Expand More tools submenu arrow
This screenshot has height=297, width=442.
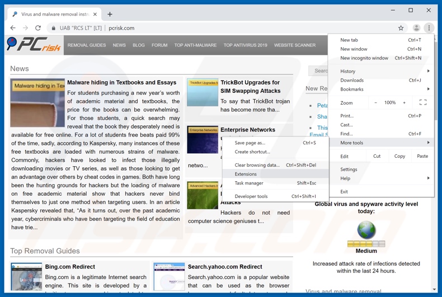(x=428, y=143)
